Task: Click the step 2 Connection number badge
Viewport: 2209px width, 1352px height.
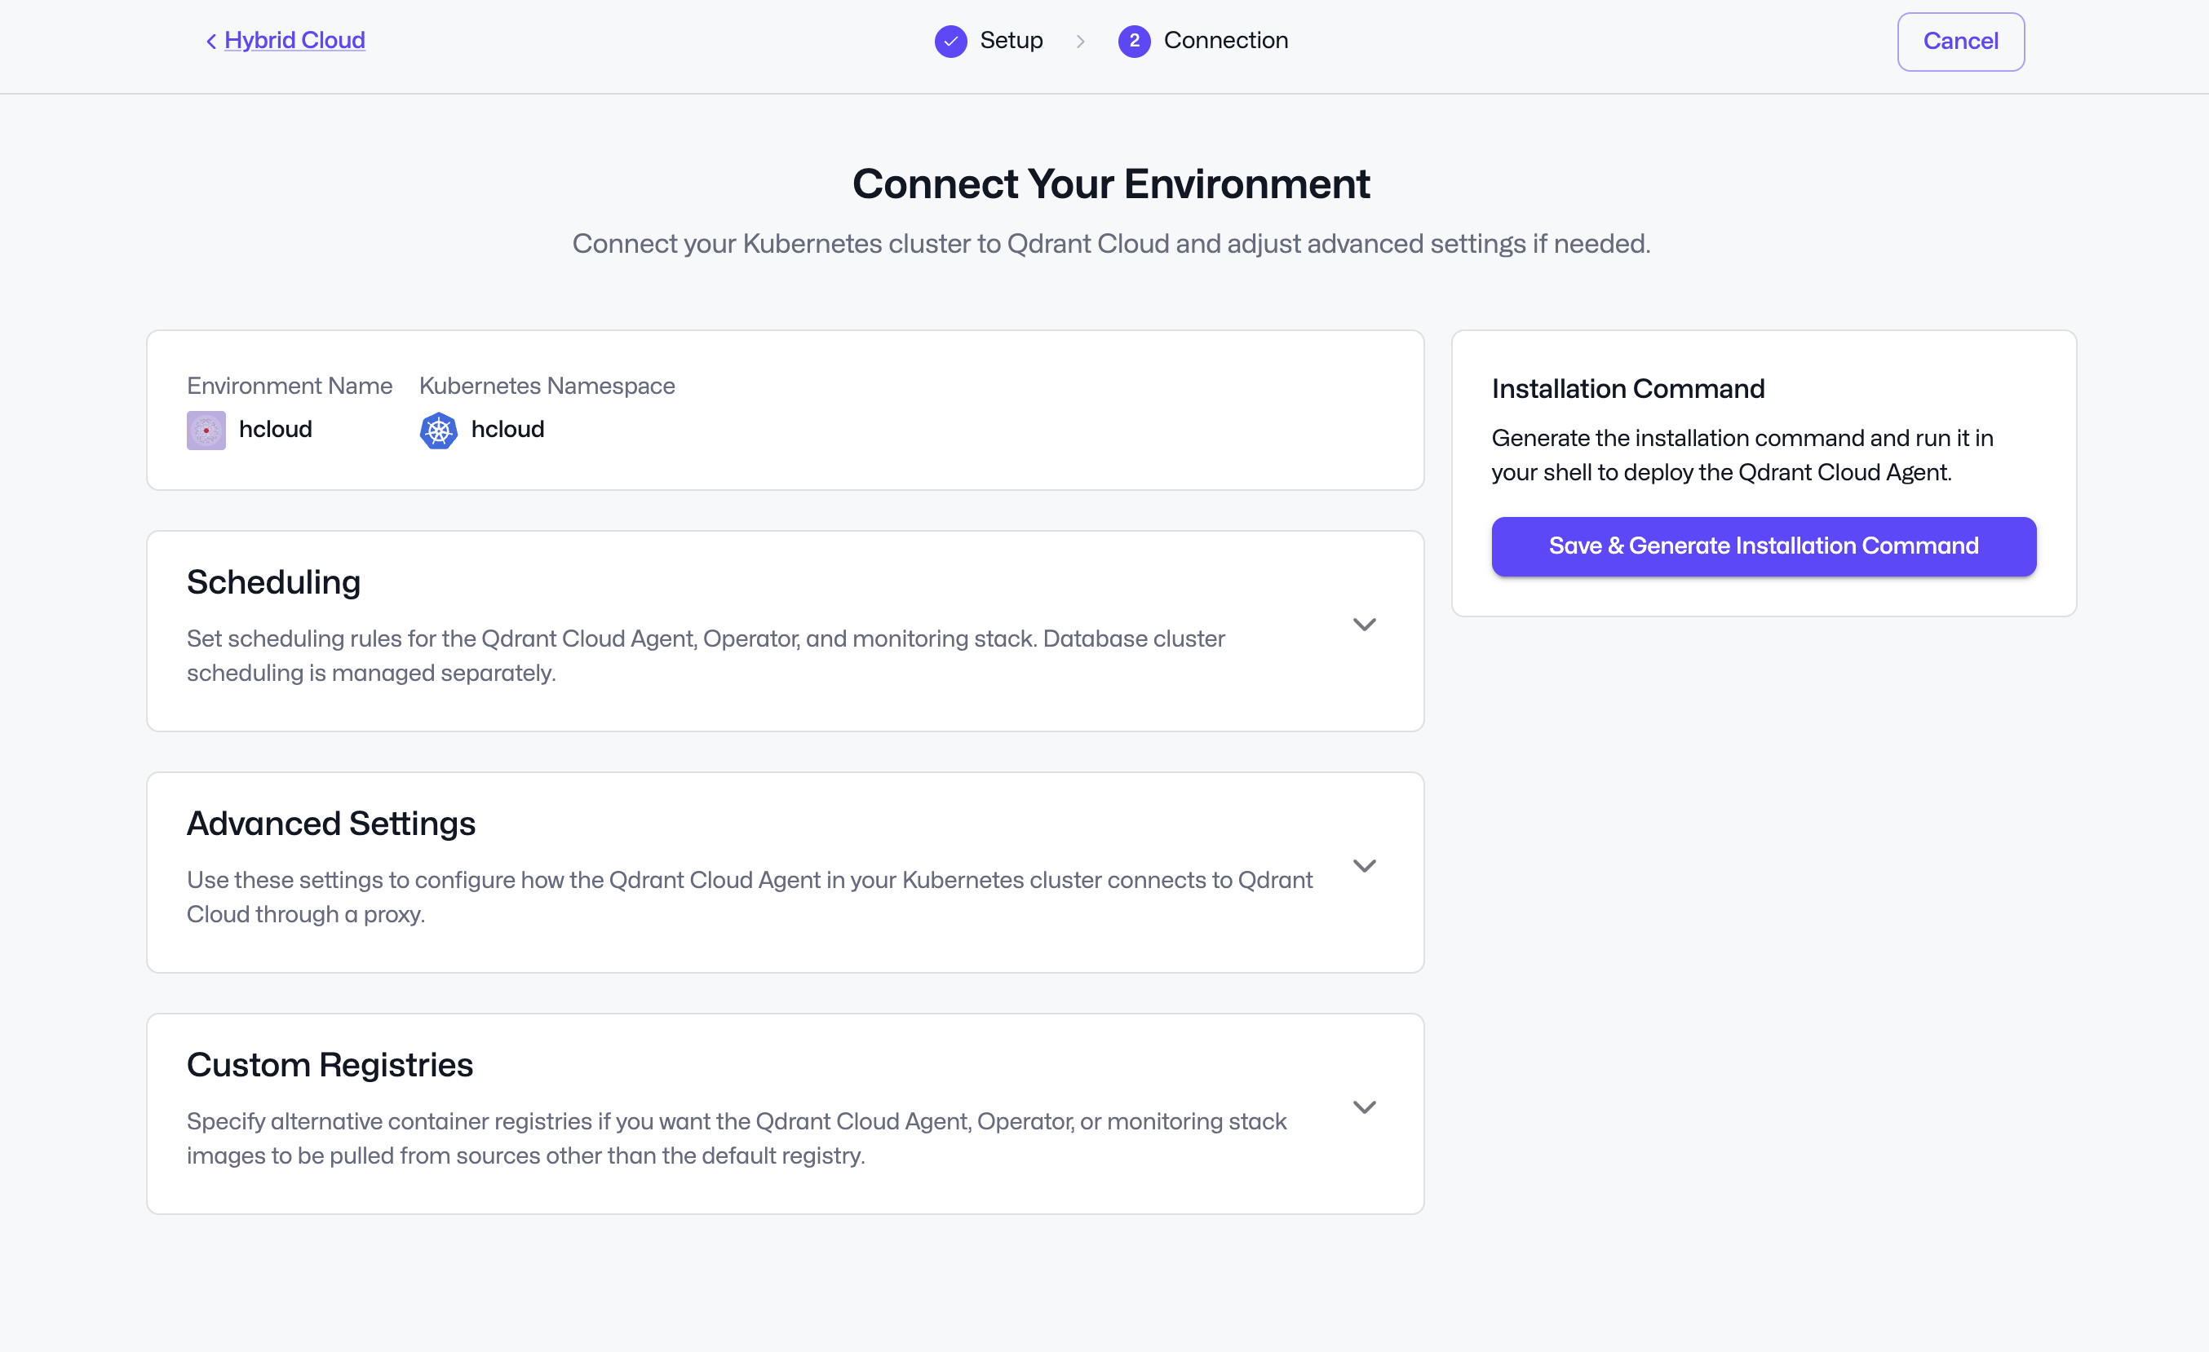Action: pyautogui.click(x=1134, y=42)
